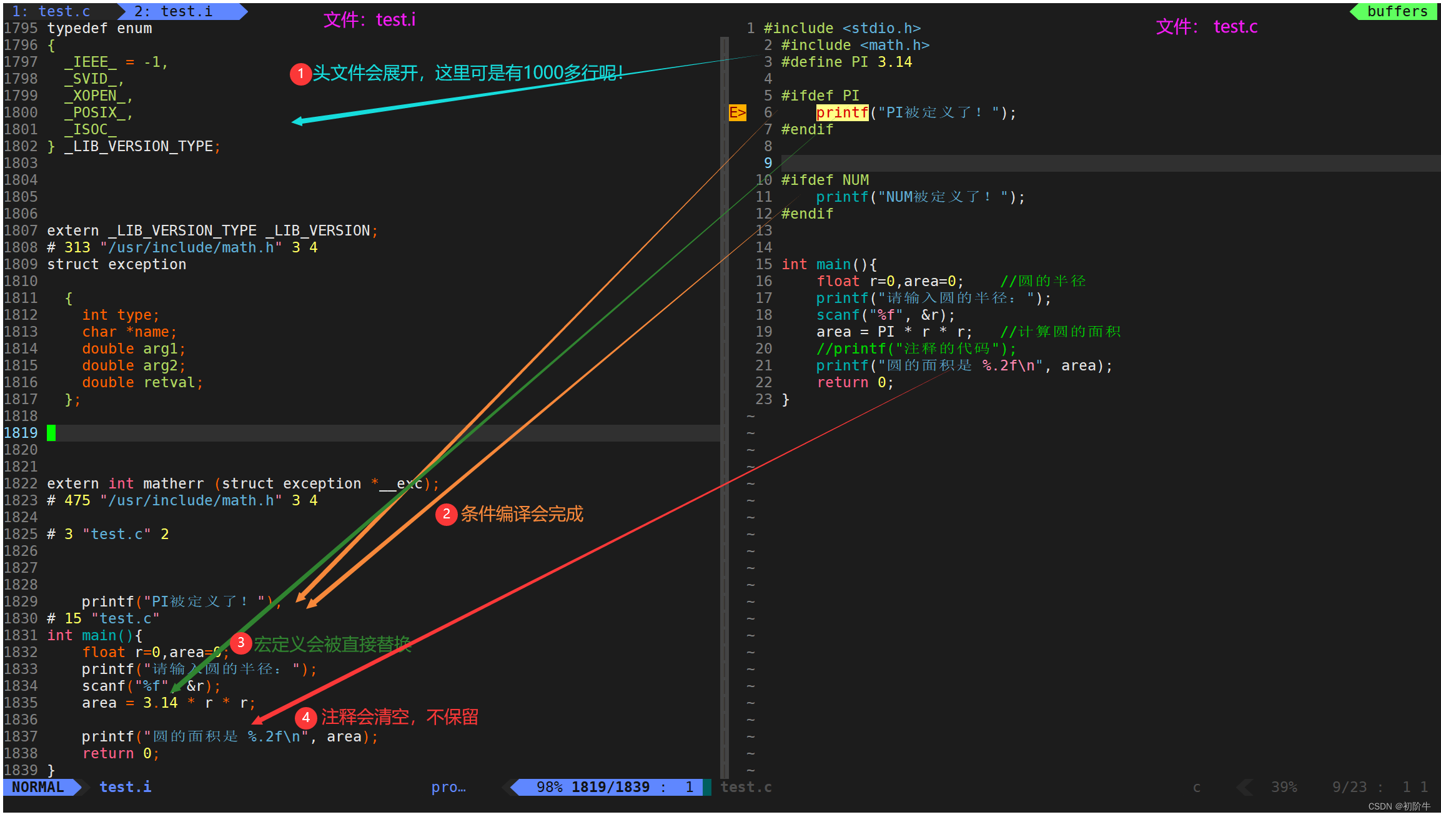Click the green buffers label

[x=1397, y=11]
